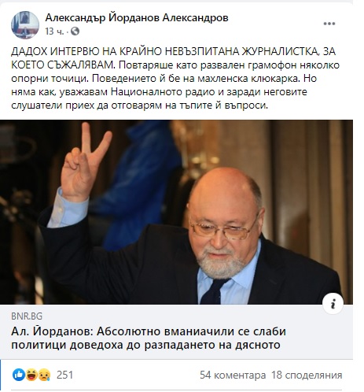
Task: Click the crying Sad reaction icon
Action: tap(44, 375)
